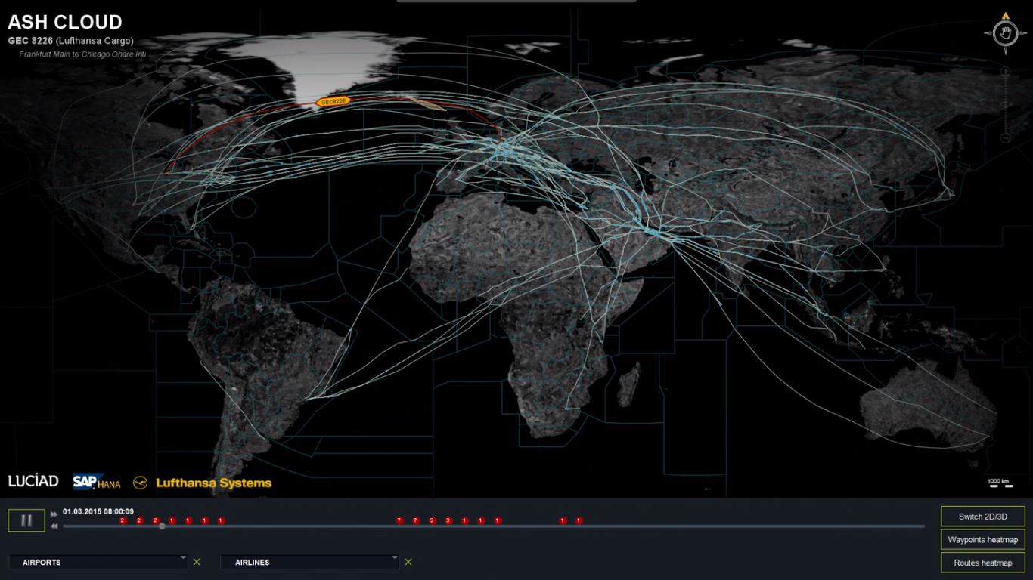The image size is (1033, 580).
Task: Toggle the Waypoints heatmap
Action: coord(982,540)
